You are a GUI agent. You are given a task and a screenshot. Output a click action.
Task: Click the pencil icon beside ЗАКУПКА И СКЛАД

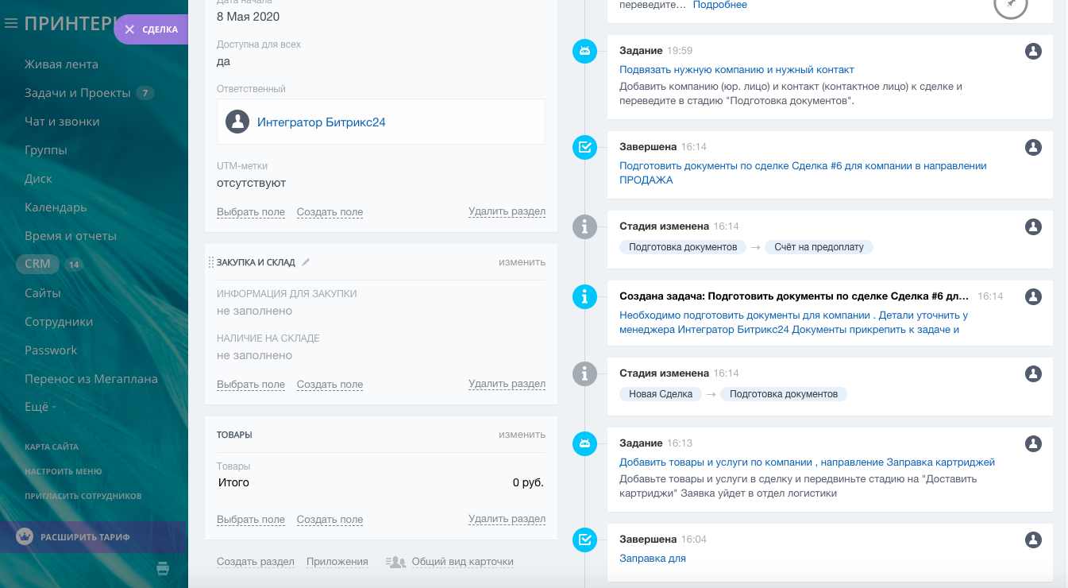click(306, 262)
